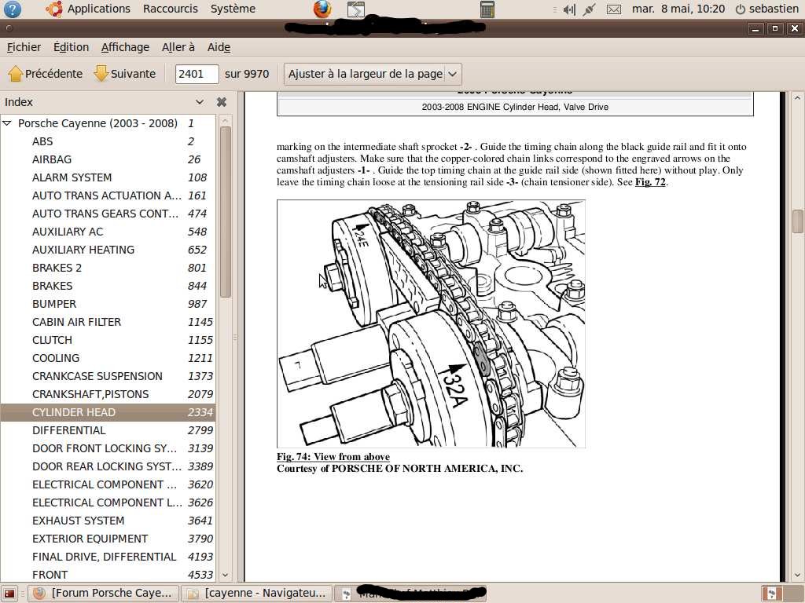Select DOOR FRONT LOCKING SY entry

(x=108, y=448)
